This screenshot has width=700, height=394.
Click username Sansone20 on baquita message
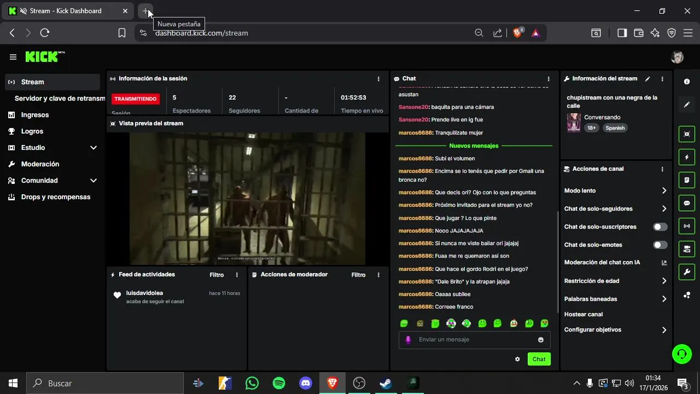click(x=413, y=107)
